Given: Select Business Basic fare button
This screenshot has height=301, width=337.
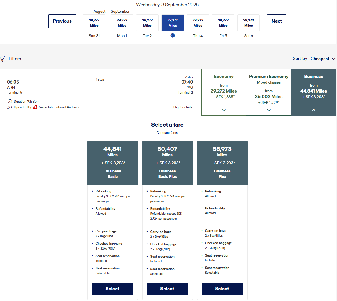Looking at the screenshot, I should coord(113,289).
